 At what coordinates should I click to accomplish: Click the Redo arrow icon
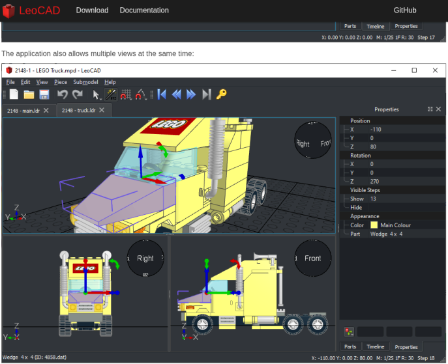tap(77, 94)
